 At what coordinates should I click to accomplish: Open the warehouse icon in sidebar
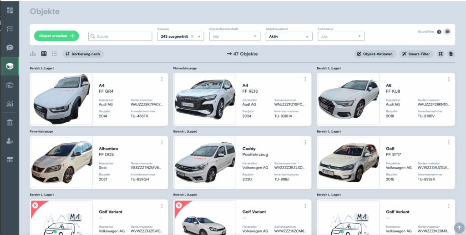10,85
